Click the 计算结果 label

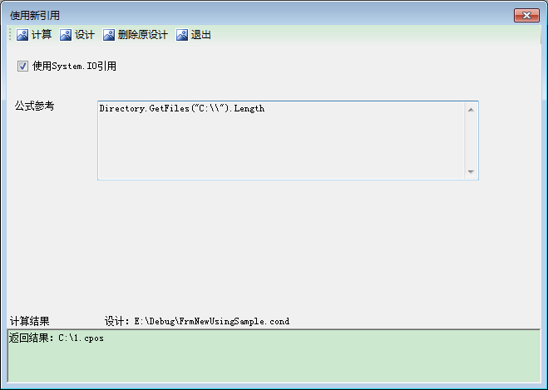[x=30, y=321]
